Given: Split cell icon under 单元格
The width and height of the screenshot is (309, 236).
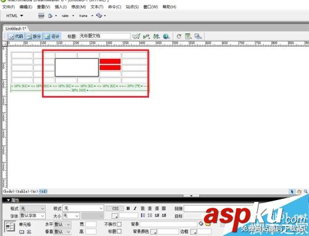Looking at the screenshot, I should [29, 232].
